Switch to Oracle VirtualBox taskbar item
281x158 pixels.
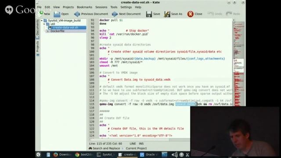click(149, 154)
